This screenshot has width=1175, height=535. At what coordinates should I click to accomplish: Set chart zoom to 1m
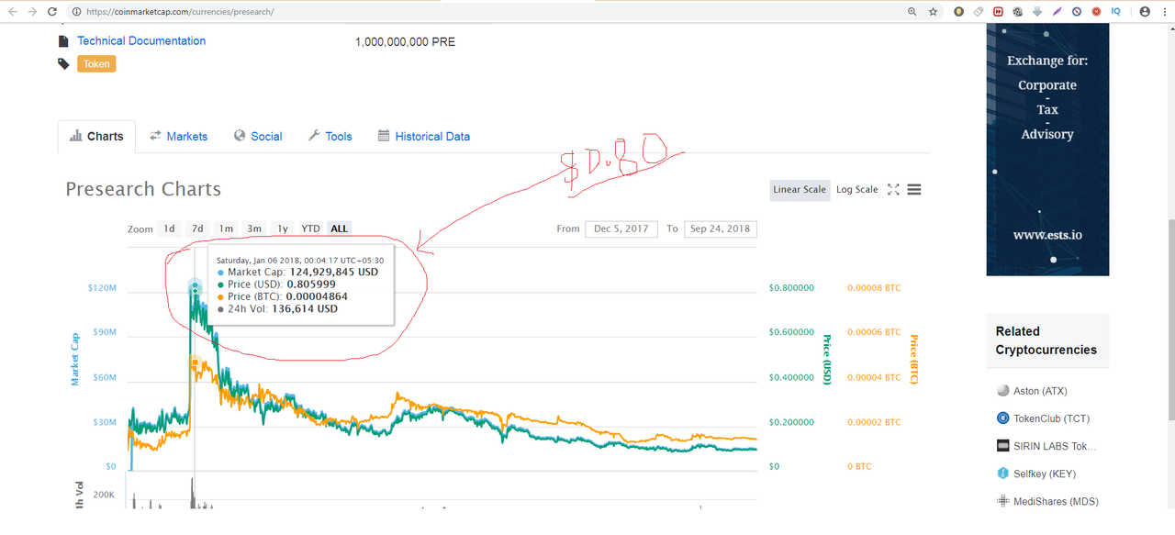226,228
